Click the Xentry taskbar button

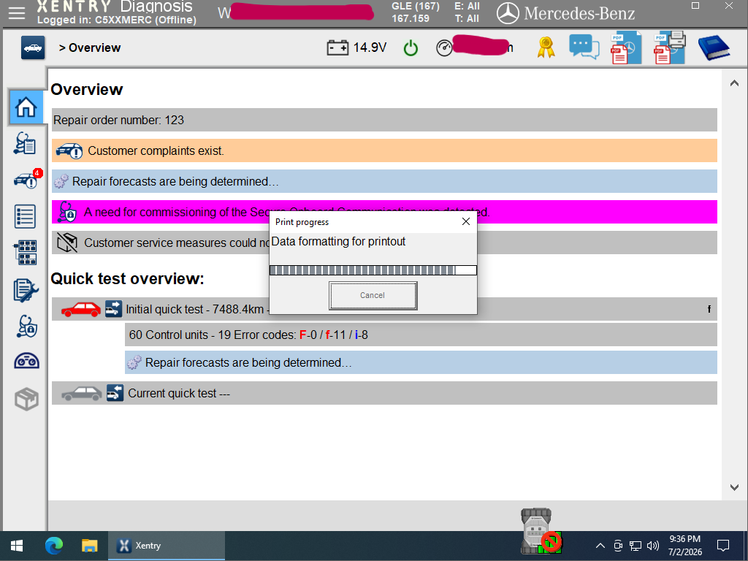coord(166,546)
